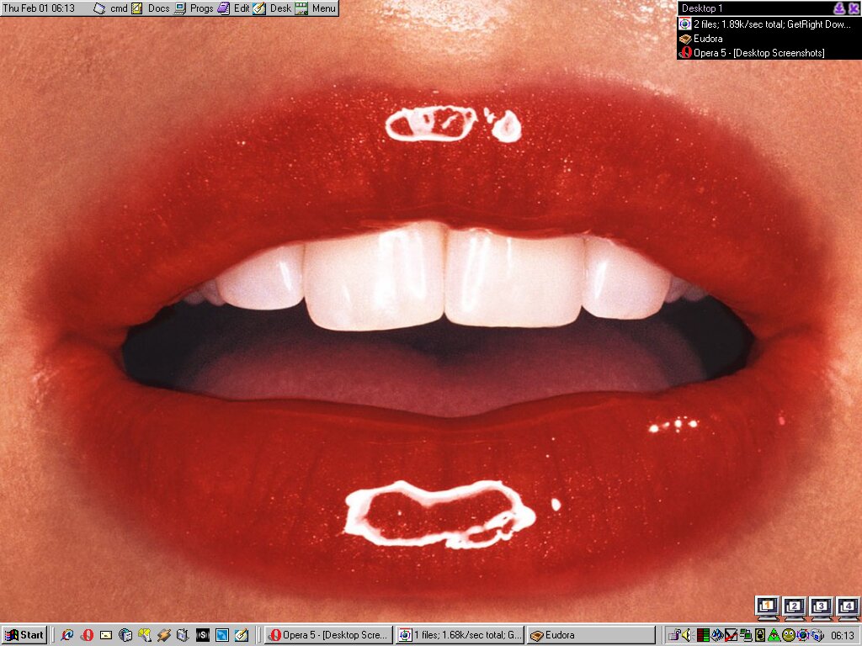This screenshot has height=646, width=862.
Task: Click the taskbar clock showing 06:13
Action: [x=843, y=635]
